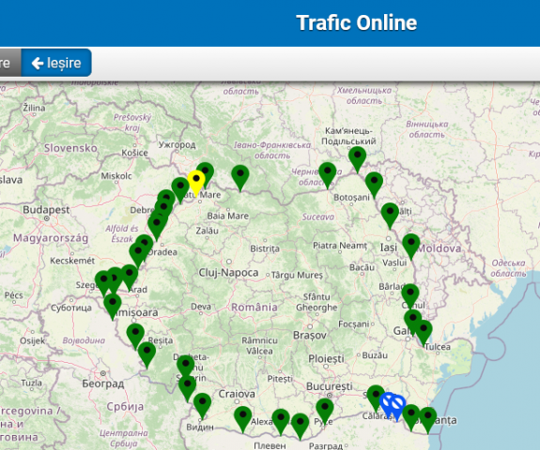
Task: Select the green marker left of Reșița
Action: coord(135,337)
